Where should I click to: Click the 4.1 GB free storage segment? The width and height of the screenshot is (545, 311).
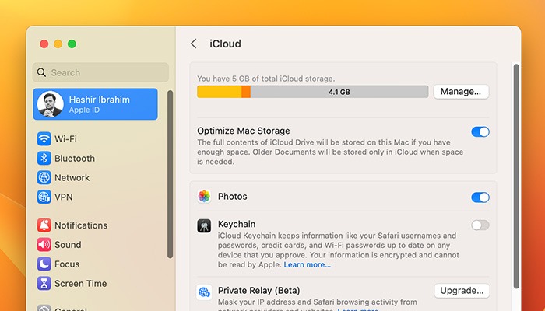point(339,92)
